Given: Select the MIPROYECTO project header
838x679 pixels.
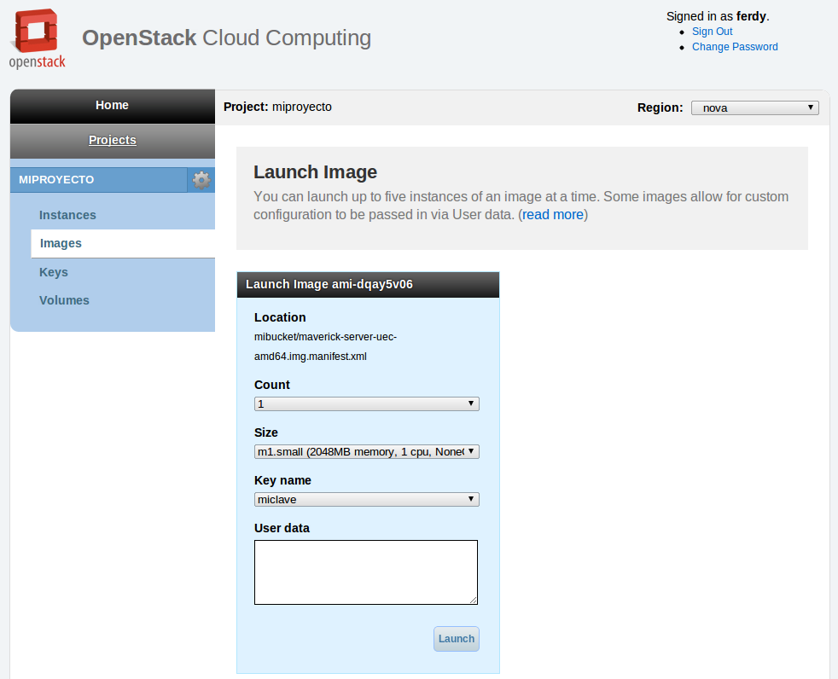Looking at the screenshot, I should pyautogui.click(x=99, y=180).
